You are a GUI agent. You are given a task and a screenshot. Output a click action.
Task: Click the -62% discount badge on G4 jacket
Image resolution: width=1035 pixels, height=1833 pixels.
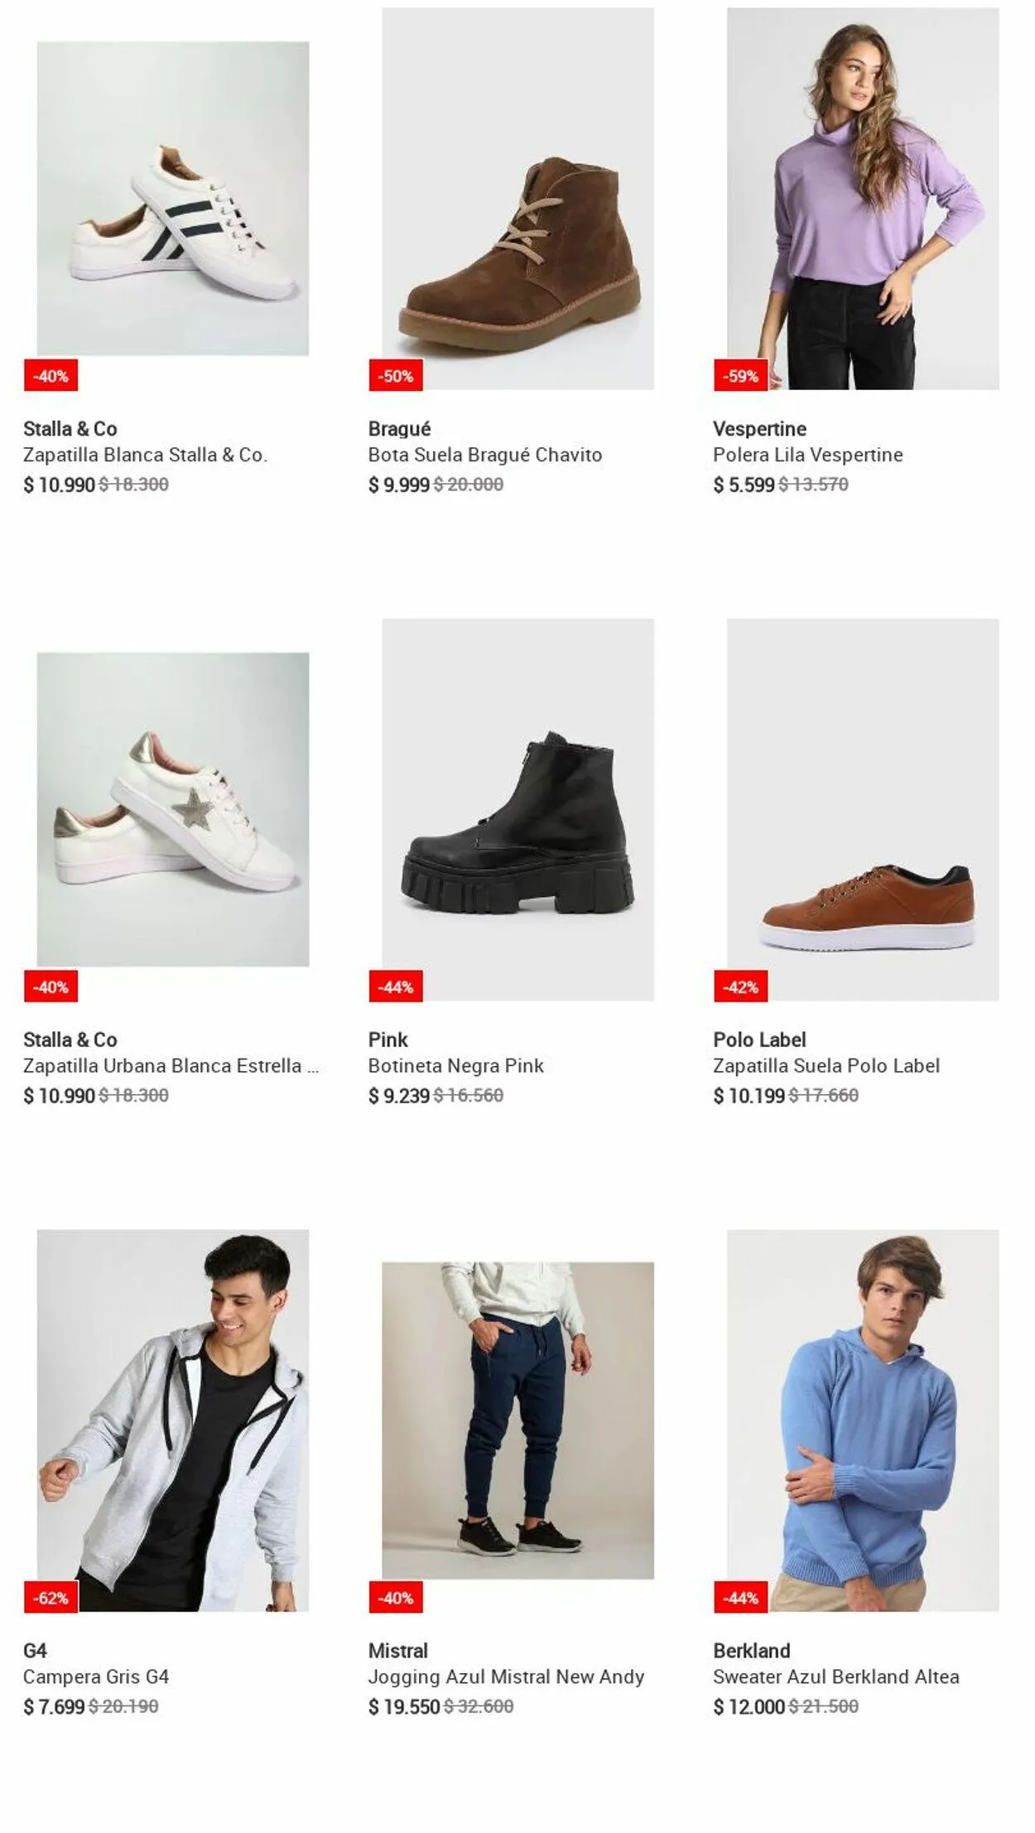click(x=51, y=1598)
